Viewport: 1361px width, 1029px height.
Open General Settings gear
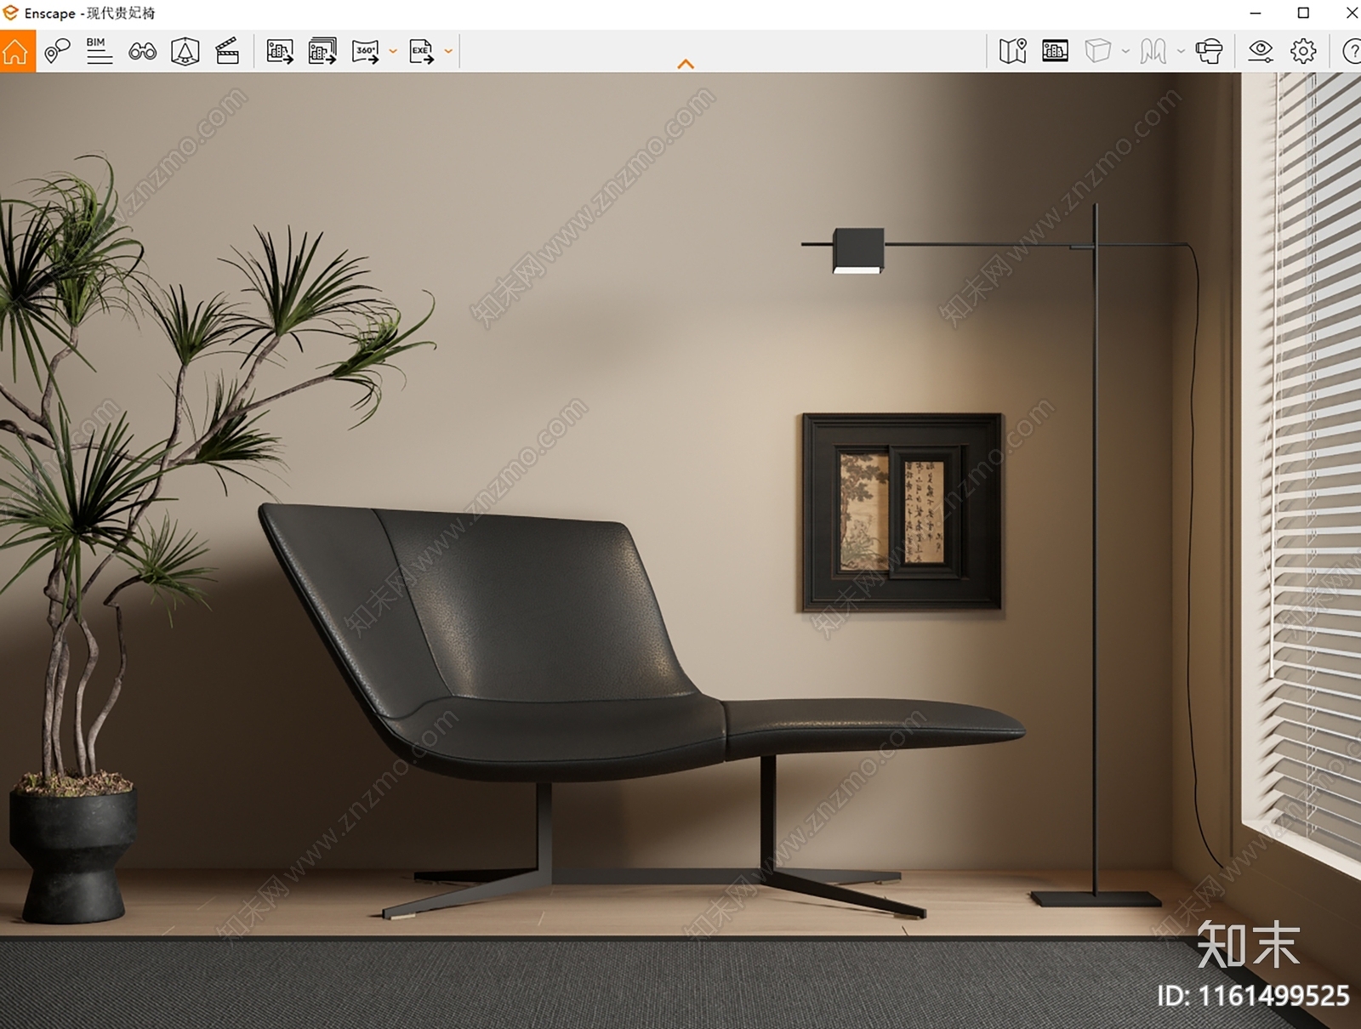(x=1303, y=51)
